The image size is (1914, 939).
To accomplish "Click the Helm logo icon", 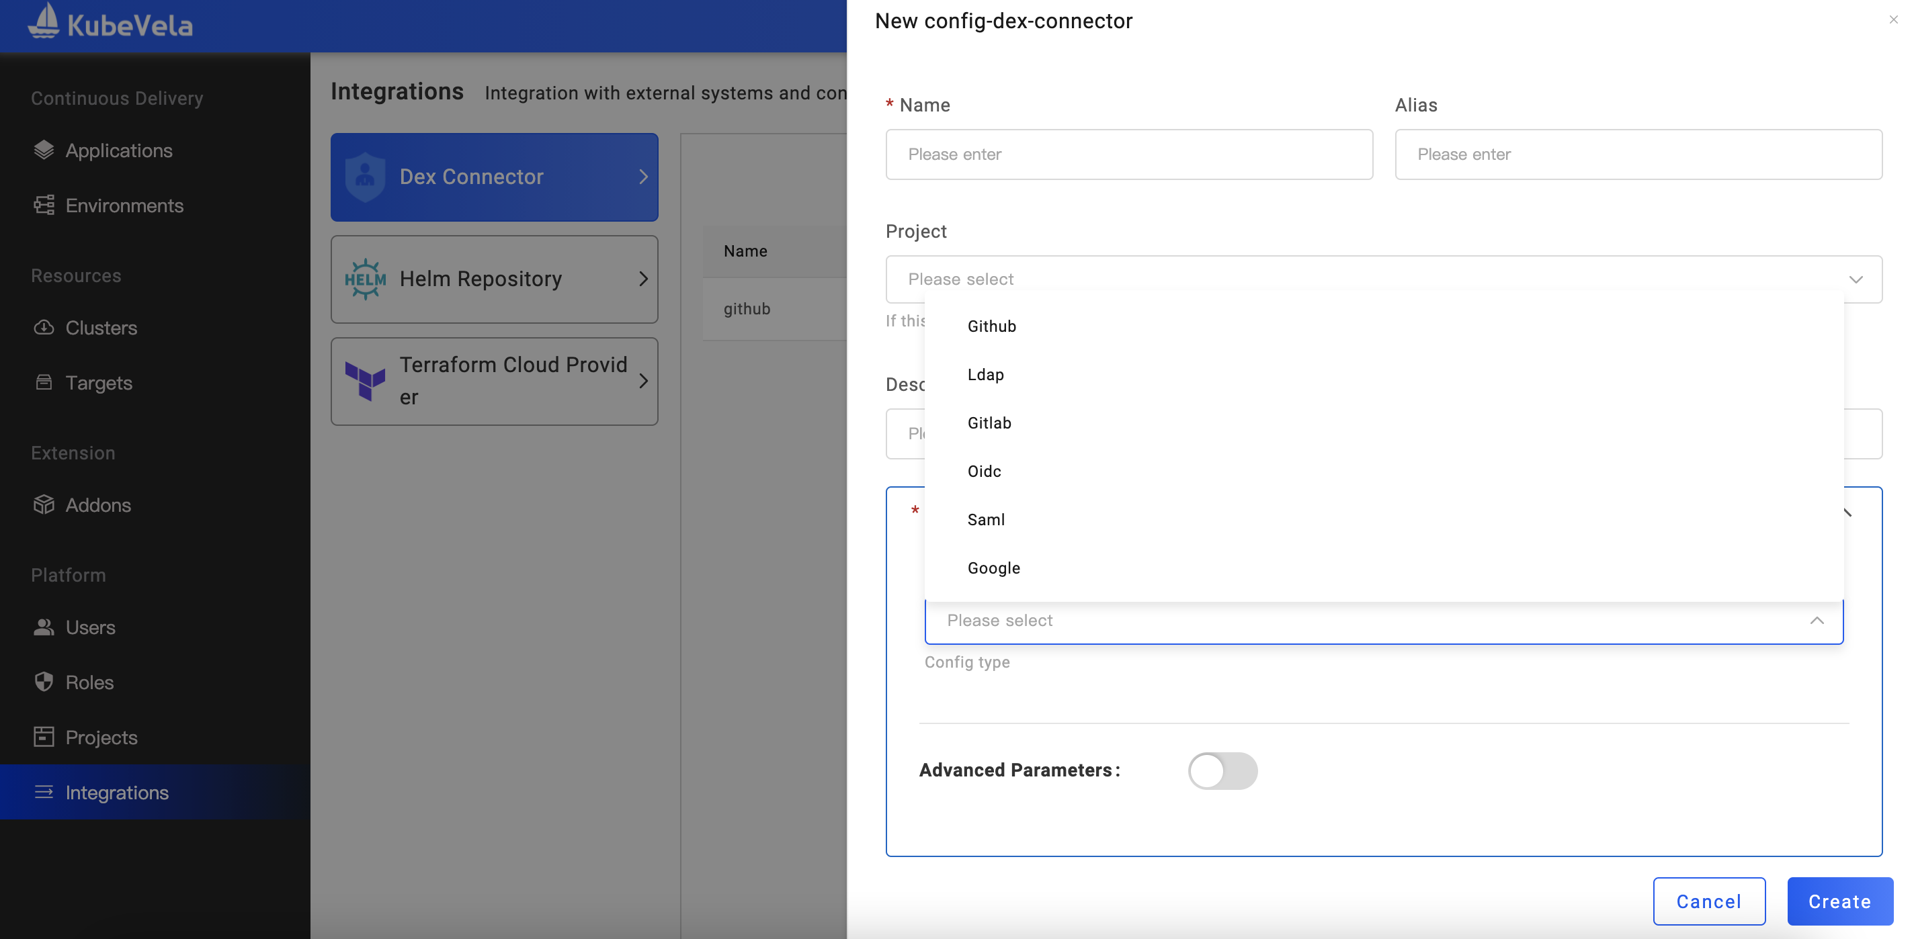I will (x=365, y=279).
